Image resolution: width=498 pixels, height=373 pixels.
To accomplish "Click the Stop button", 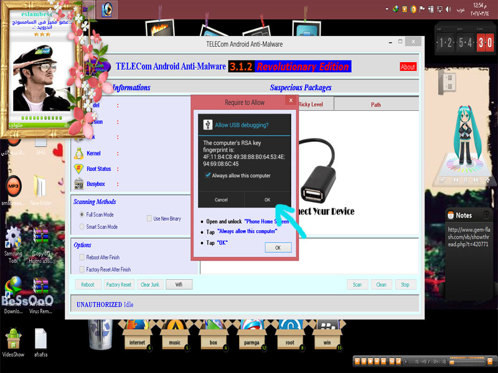I will (x=405, y=285).
